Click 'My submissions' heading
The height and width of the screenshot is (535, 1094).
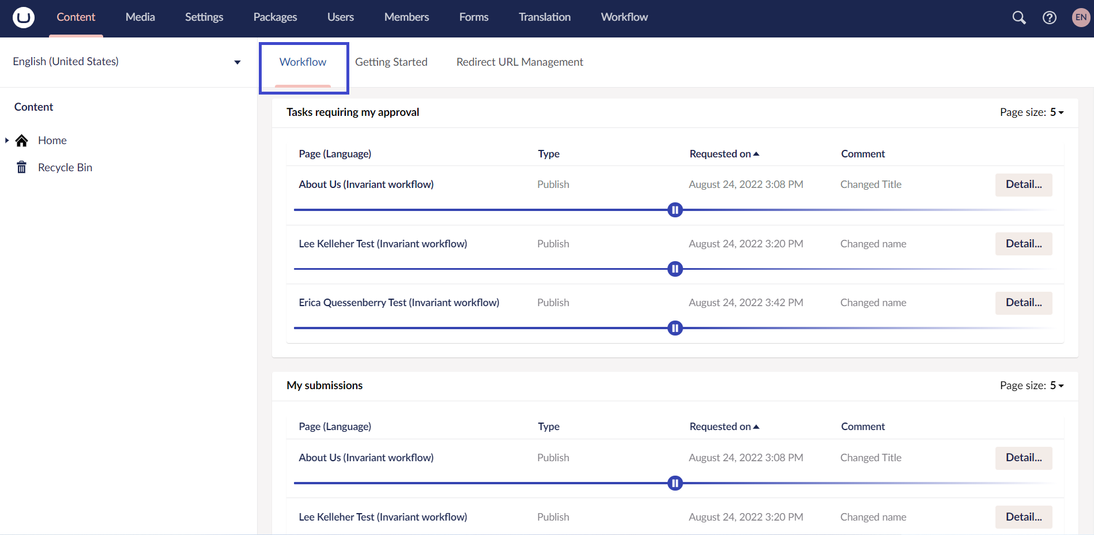pos(325,386)
